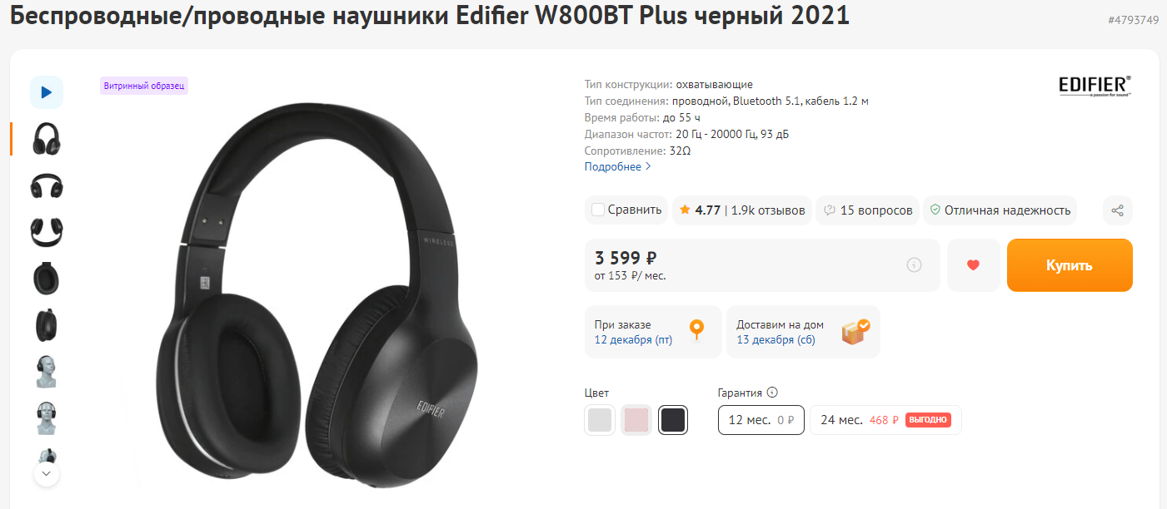Viewport: 1167px width, 509px height.
Task: Click the Edifier brand logo
Action: point(1095,86)
